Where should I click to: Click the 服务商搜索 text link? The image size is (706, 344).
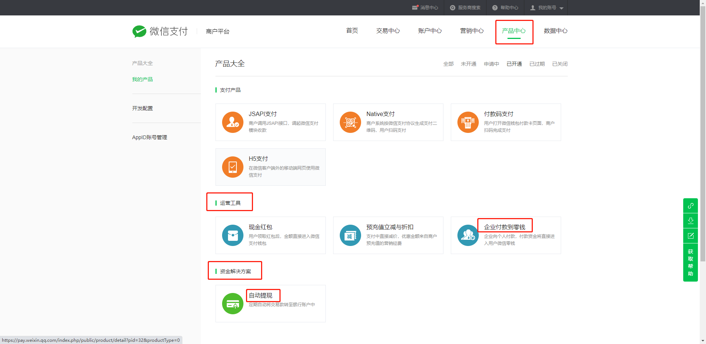469,8
